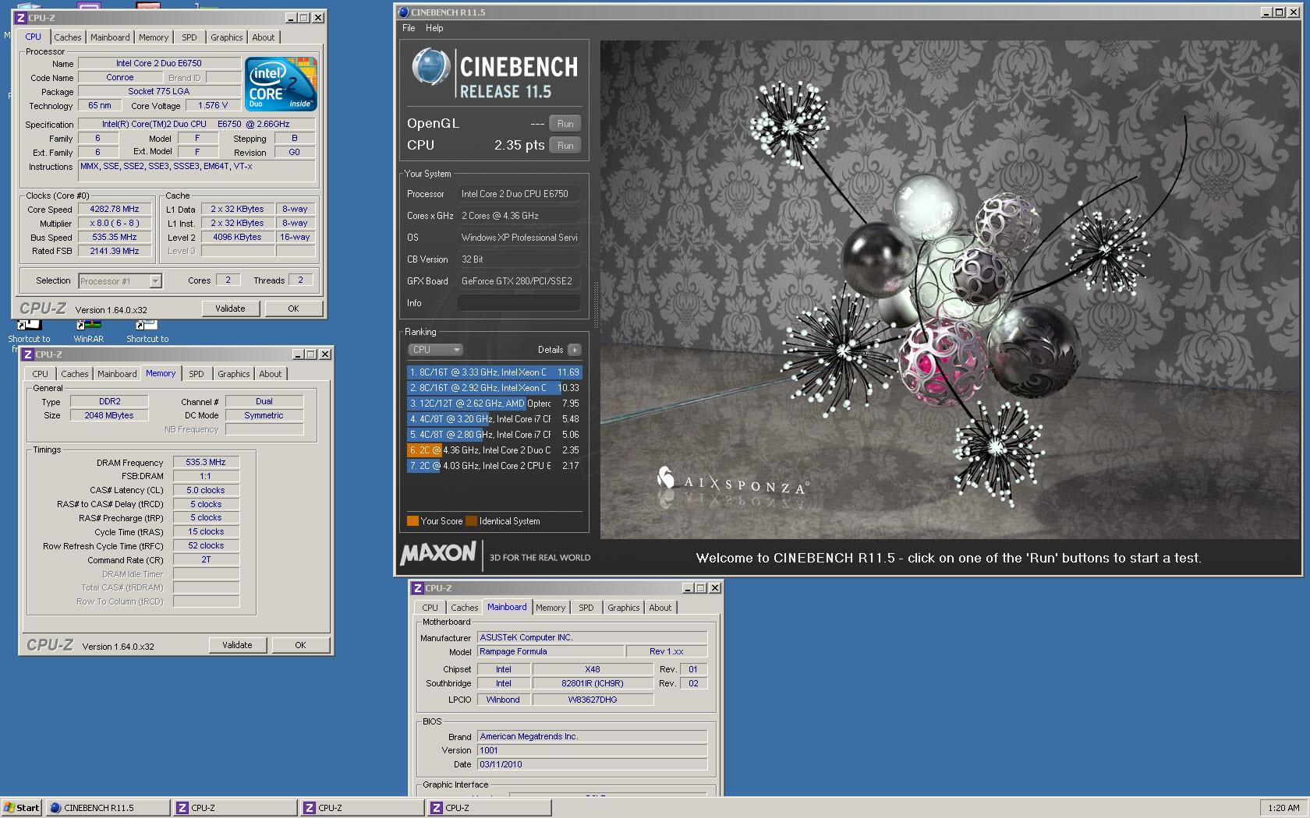The width and height of the screenshot is (1310, 818).
Task: Open Graphics tab in top CPU-Z window
Action: point(226,37)
